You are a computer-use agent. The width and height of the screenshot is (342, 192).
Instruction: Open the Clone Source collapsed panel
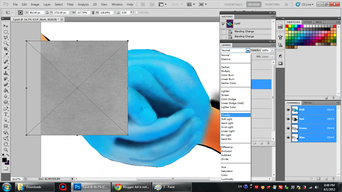pos(280,45)
